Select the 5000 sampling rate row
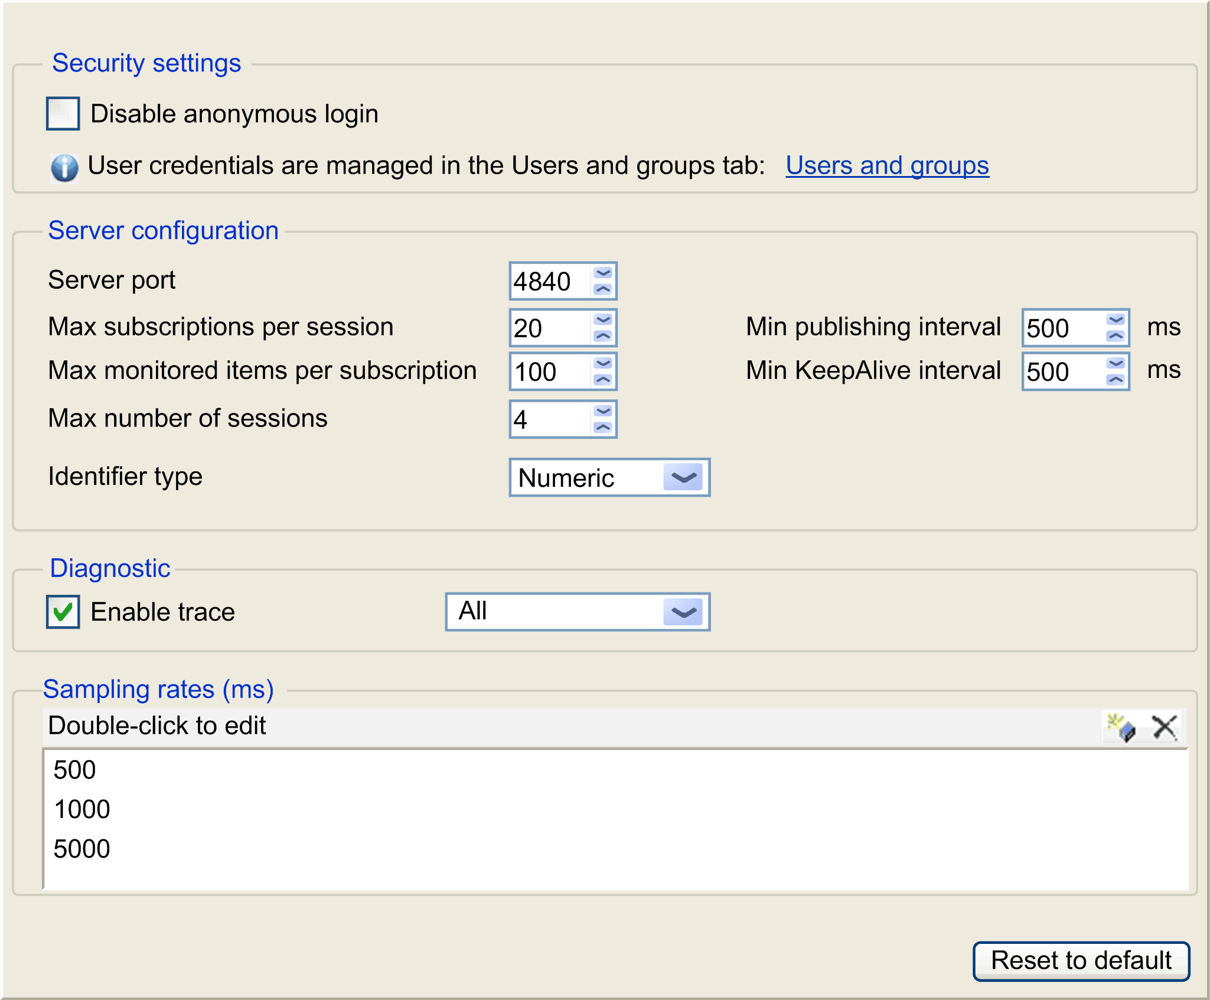Viewport: 1210px width, 1000px height. (x=616, y=848)
